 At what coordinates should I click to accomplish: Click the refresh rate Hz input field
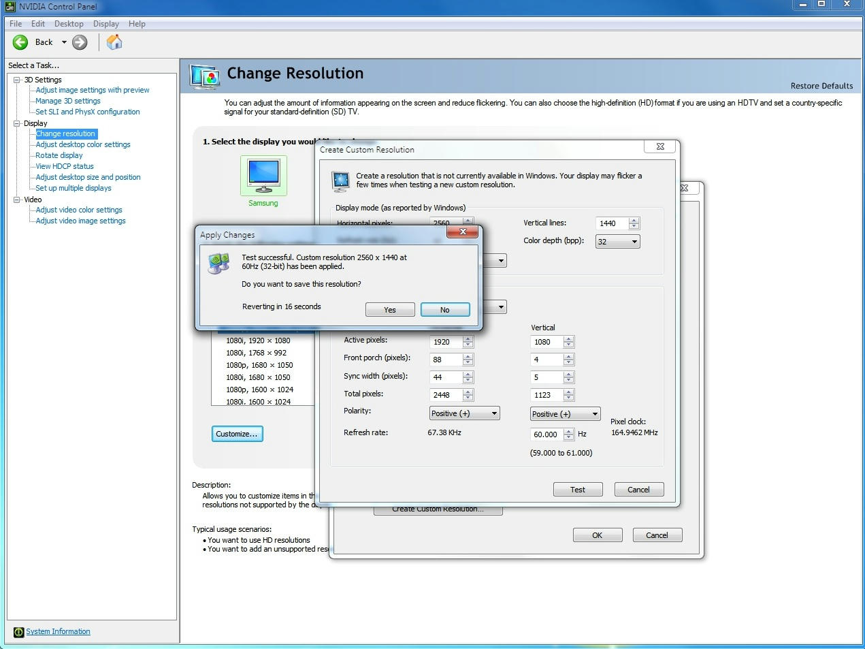(546, 434)
